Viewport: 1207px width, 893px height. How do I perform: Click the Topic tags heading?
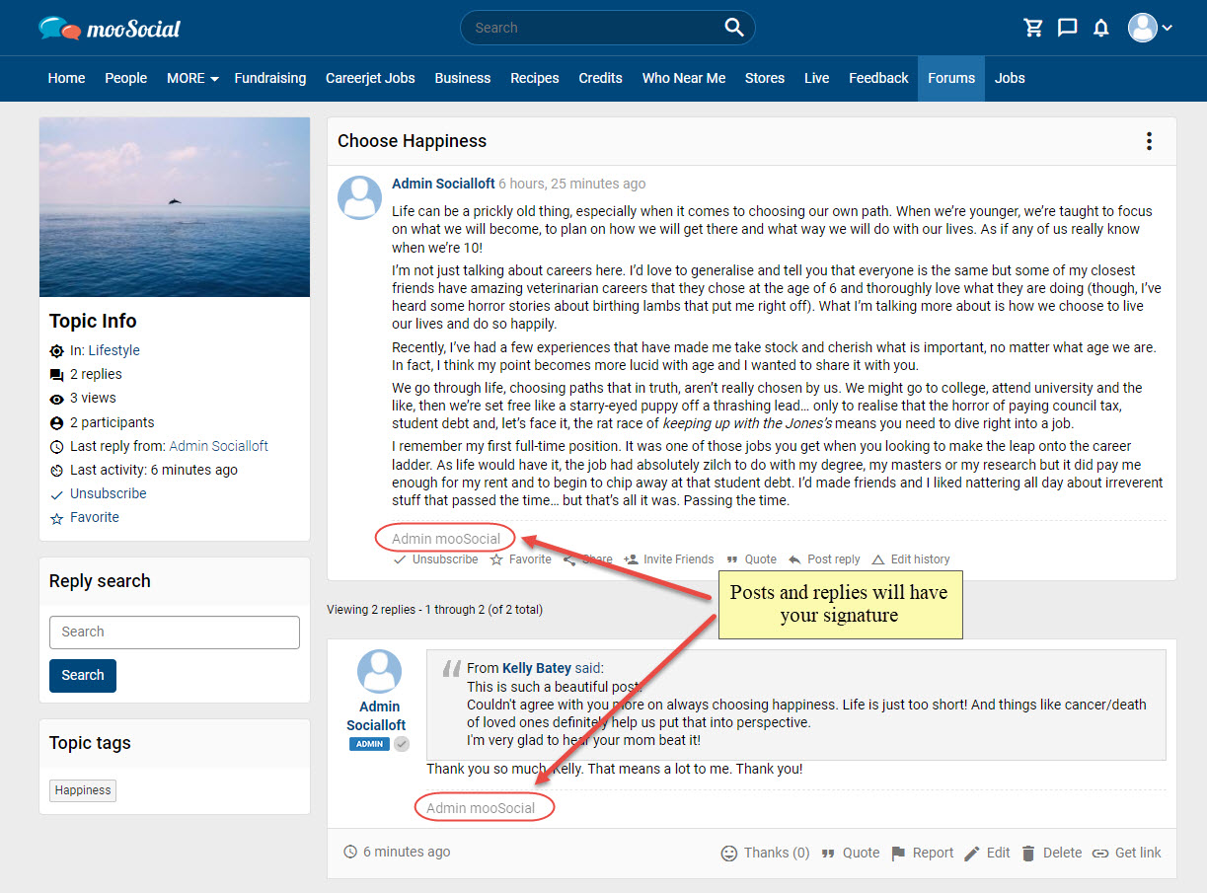90,743
